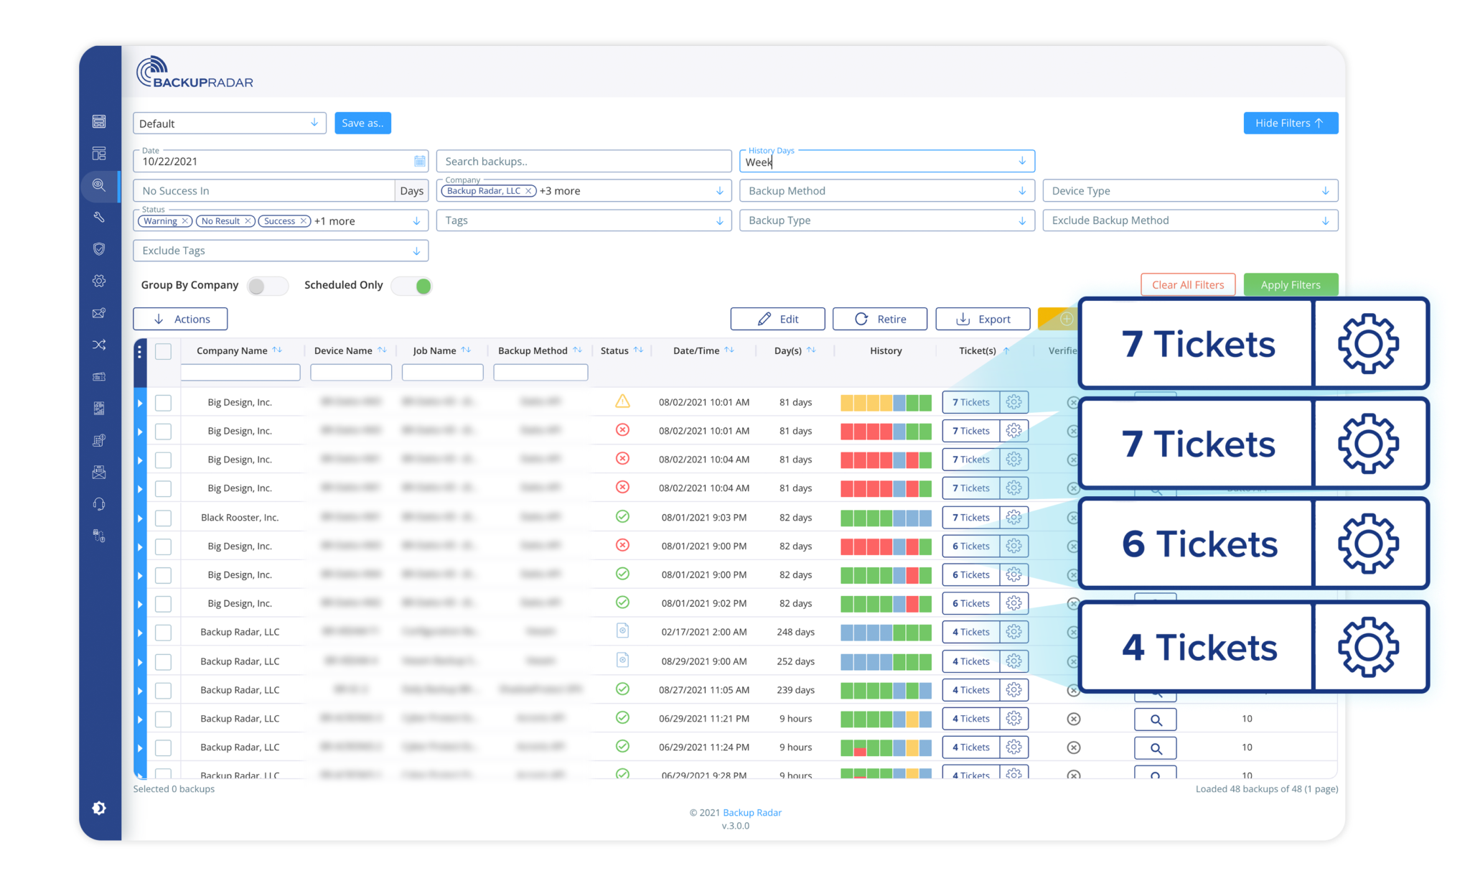Viewport: 1470px width, 894px height.
Task: Click the Export button
Action: point(983,319)
